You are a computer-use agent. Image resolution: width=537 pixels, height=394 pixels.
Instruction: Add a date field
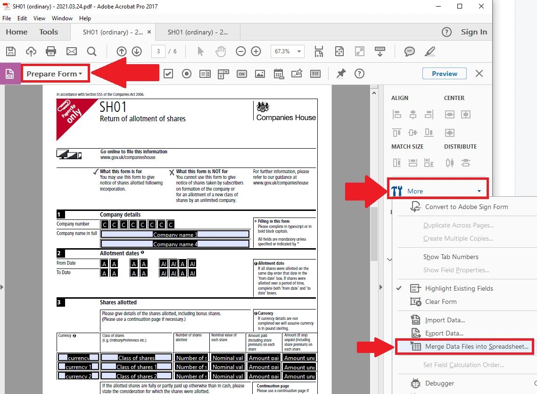click(x=279, y=74)
